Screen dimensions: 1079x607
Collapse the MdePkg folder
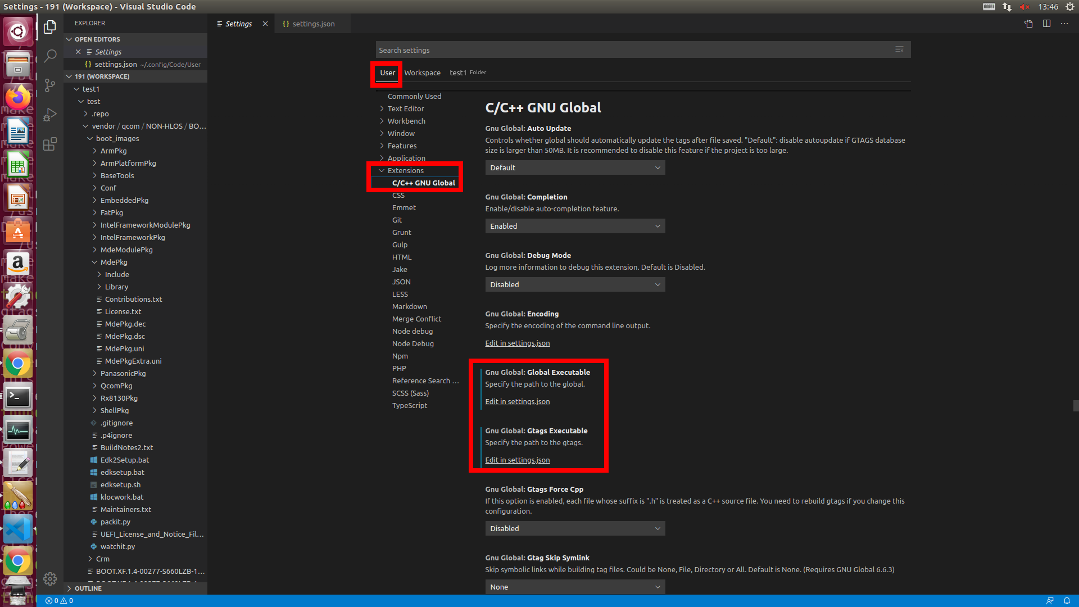pos(114,262)
